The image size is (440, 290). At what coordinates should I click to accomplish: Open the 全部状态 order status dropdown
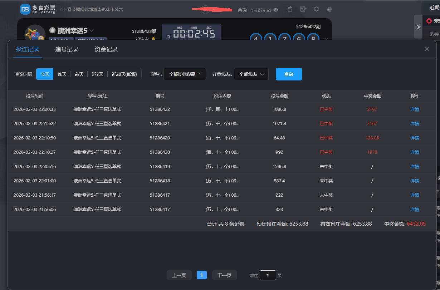pos(251,74)
